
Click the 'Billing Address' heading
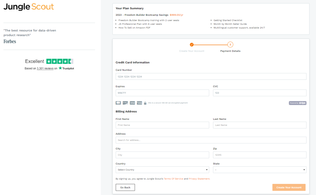coord(126,112)
